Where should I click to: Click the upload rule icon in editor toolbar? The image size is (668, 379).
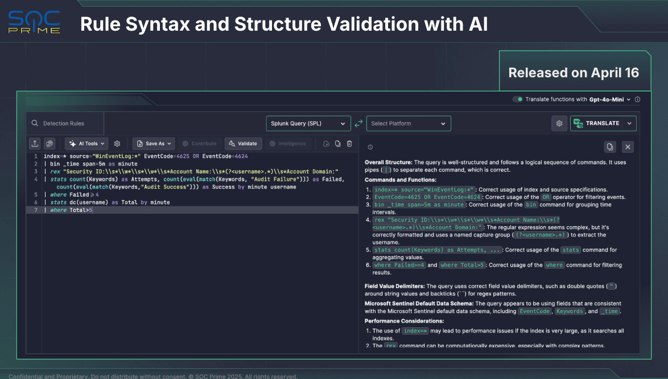point(35,144)
